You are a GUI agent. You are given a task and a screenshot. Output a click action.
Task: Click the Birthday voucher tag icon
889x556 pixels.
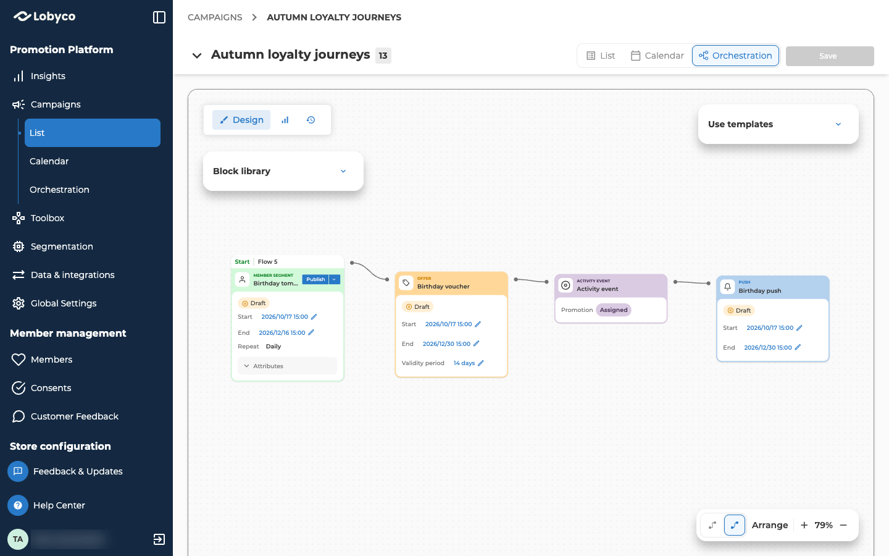click(x=406, y=282)
